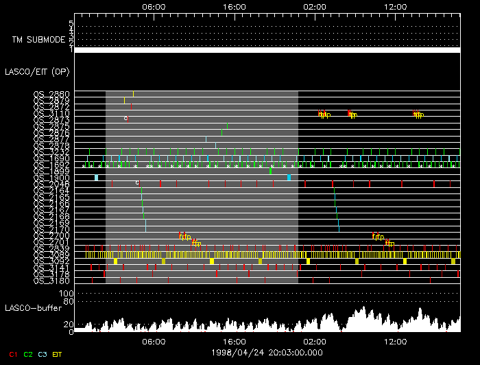Click the yellow marker on the OS_2880 row
Image resolution: width=480 pixels, height=365 pixels.
click(133, 94)
